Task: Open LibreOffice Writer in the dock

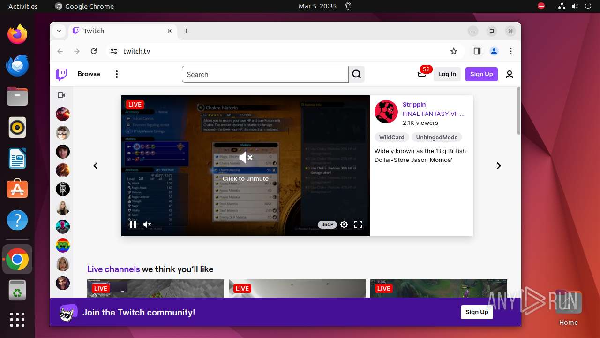Action: pos(17,158)
